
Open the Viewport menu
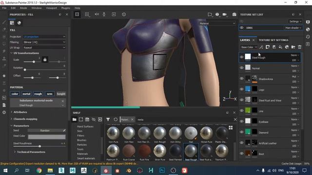click(51, 8)
